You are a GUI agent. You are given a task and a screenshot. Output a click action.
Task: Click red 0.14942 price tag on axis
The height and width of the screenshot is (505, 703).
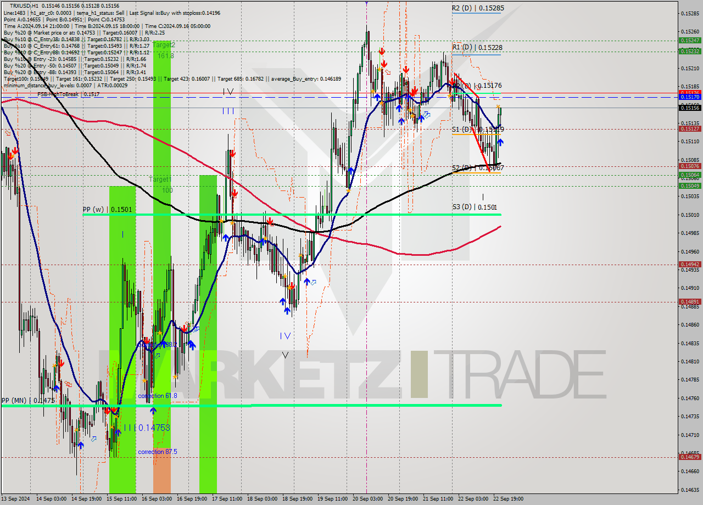(690, 264)
